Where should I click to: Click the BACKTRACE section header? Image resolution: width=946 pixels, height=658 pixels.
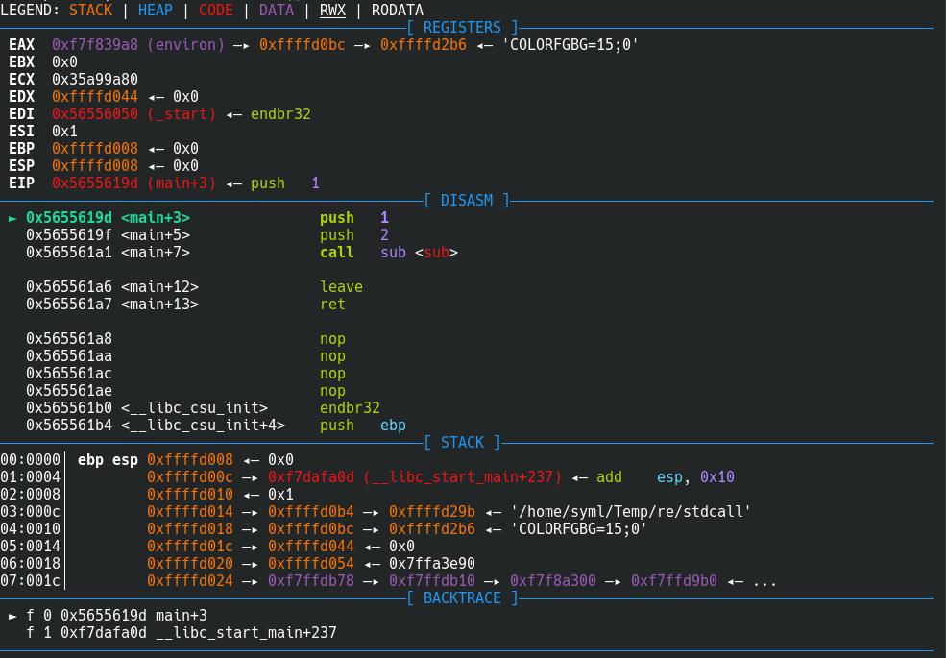coord(462,598)
